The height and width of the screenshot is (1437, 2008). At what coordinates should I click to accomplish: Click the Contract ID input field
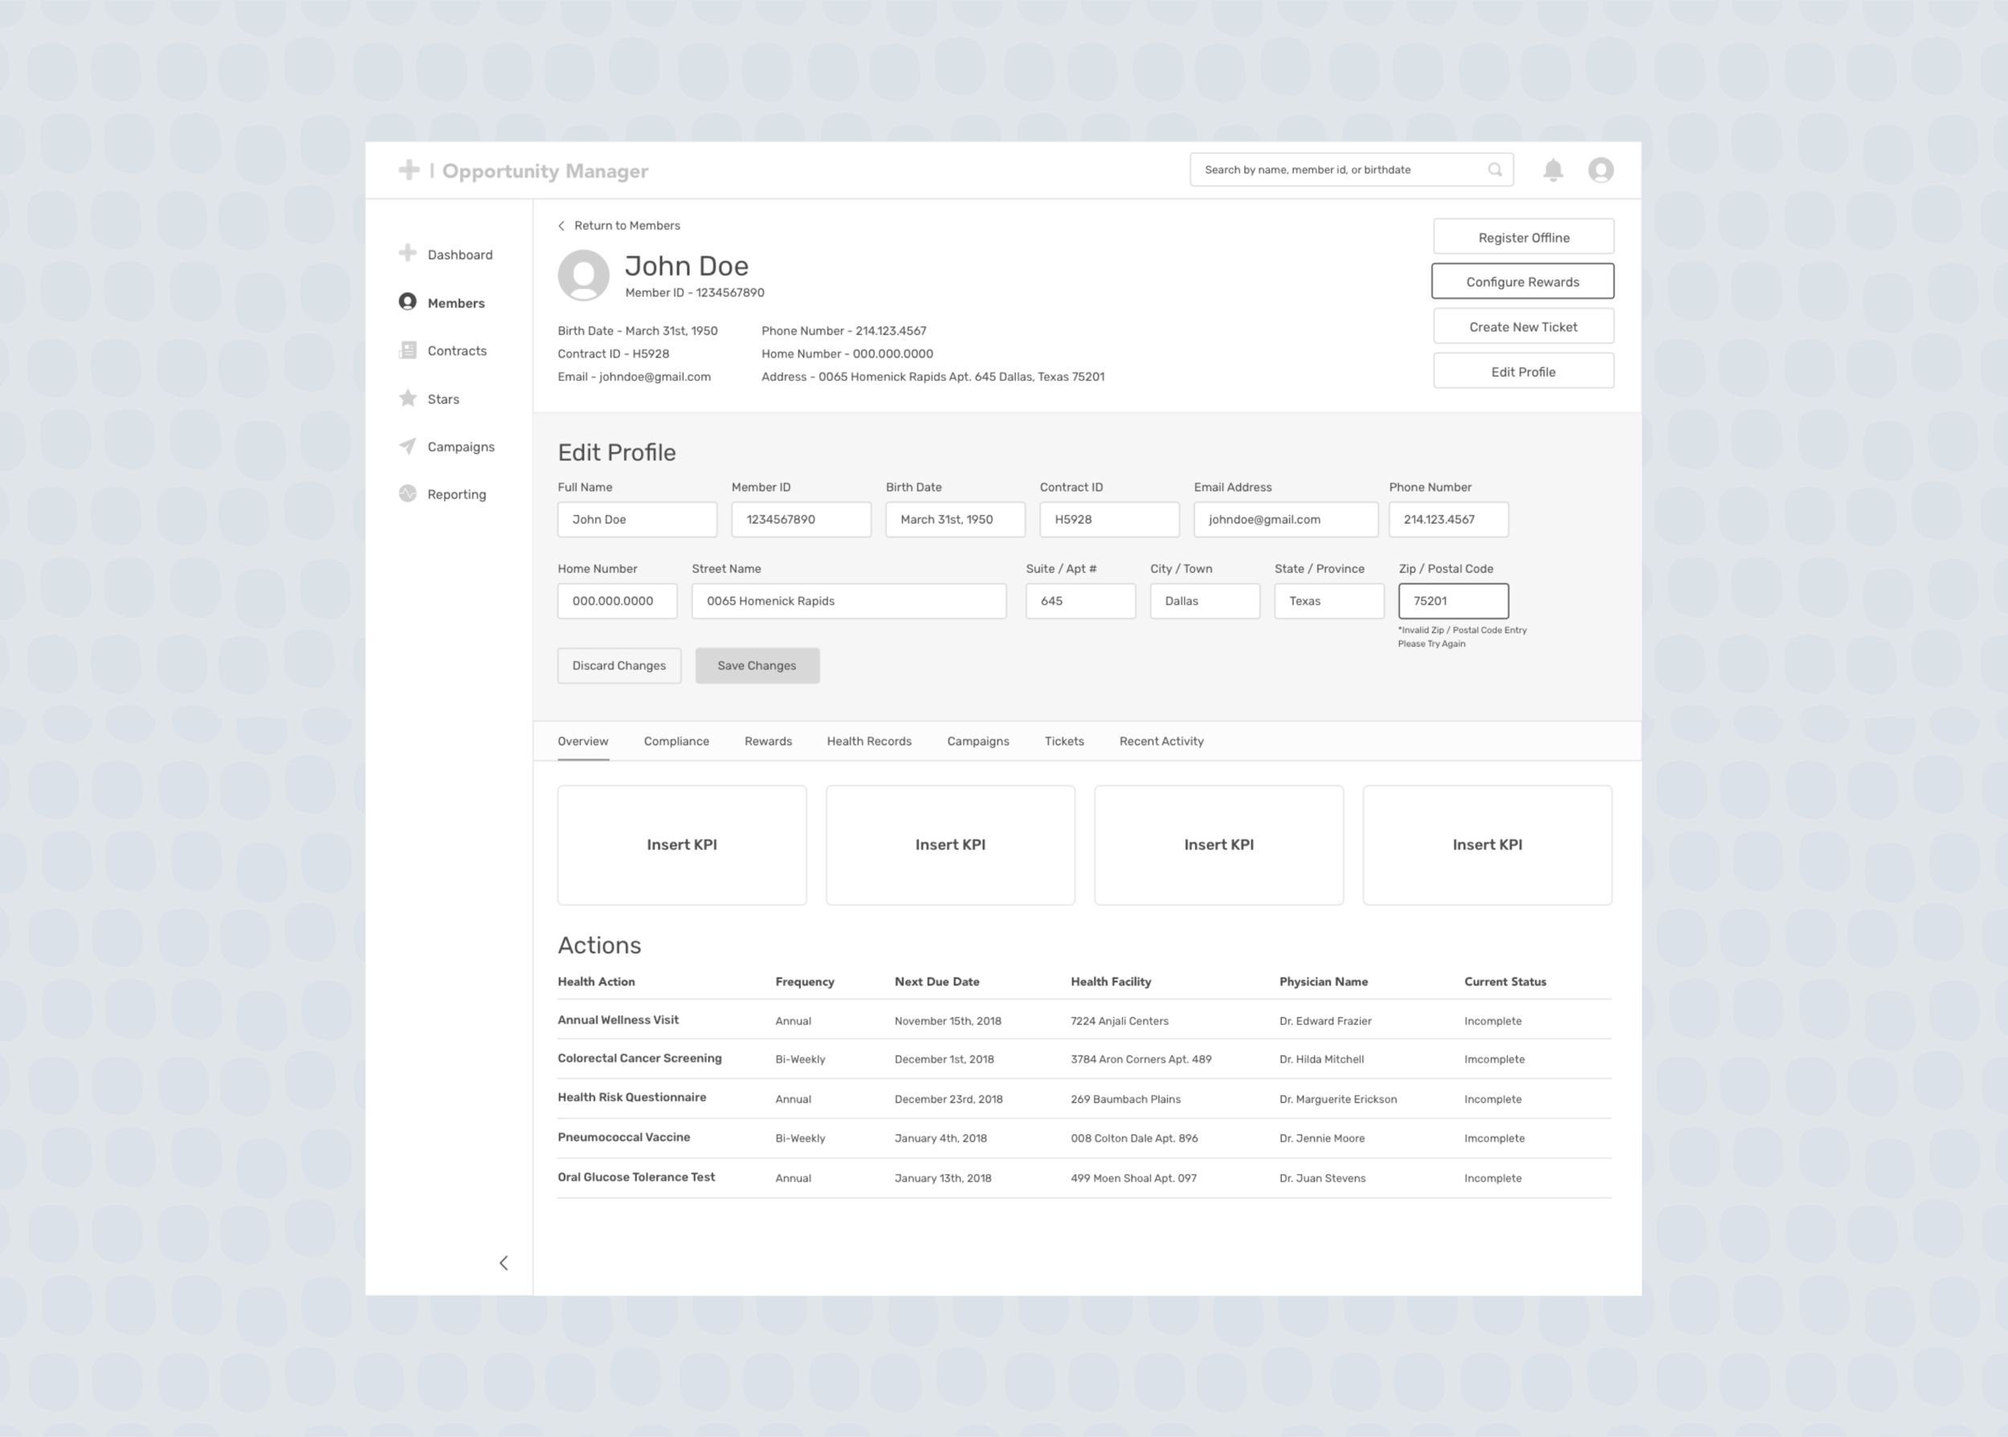pos(1109,520)
